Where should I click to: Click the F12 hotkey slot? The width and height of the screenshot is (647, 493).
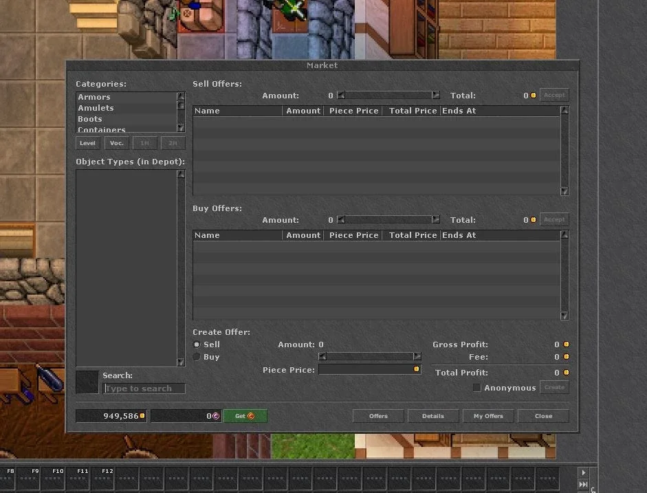(x=102, y=478)
